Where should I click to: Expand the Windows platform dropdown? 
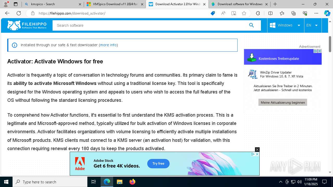pos(299,25)
